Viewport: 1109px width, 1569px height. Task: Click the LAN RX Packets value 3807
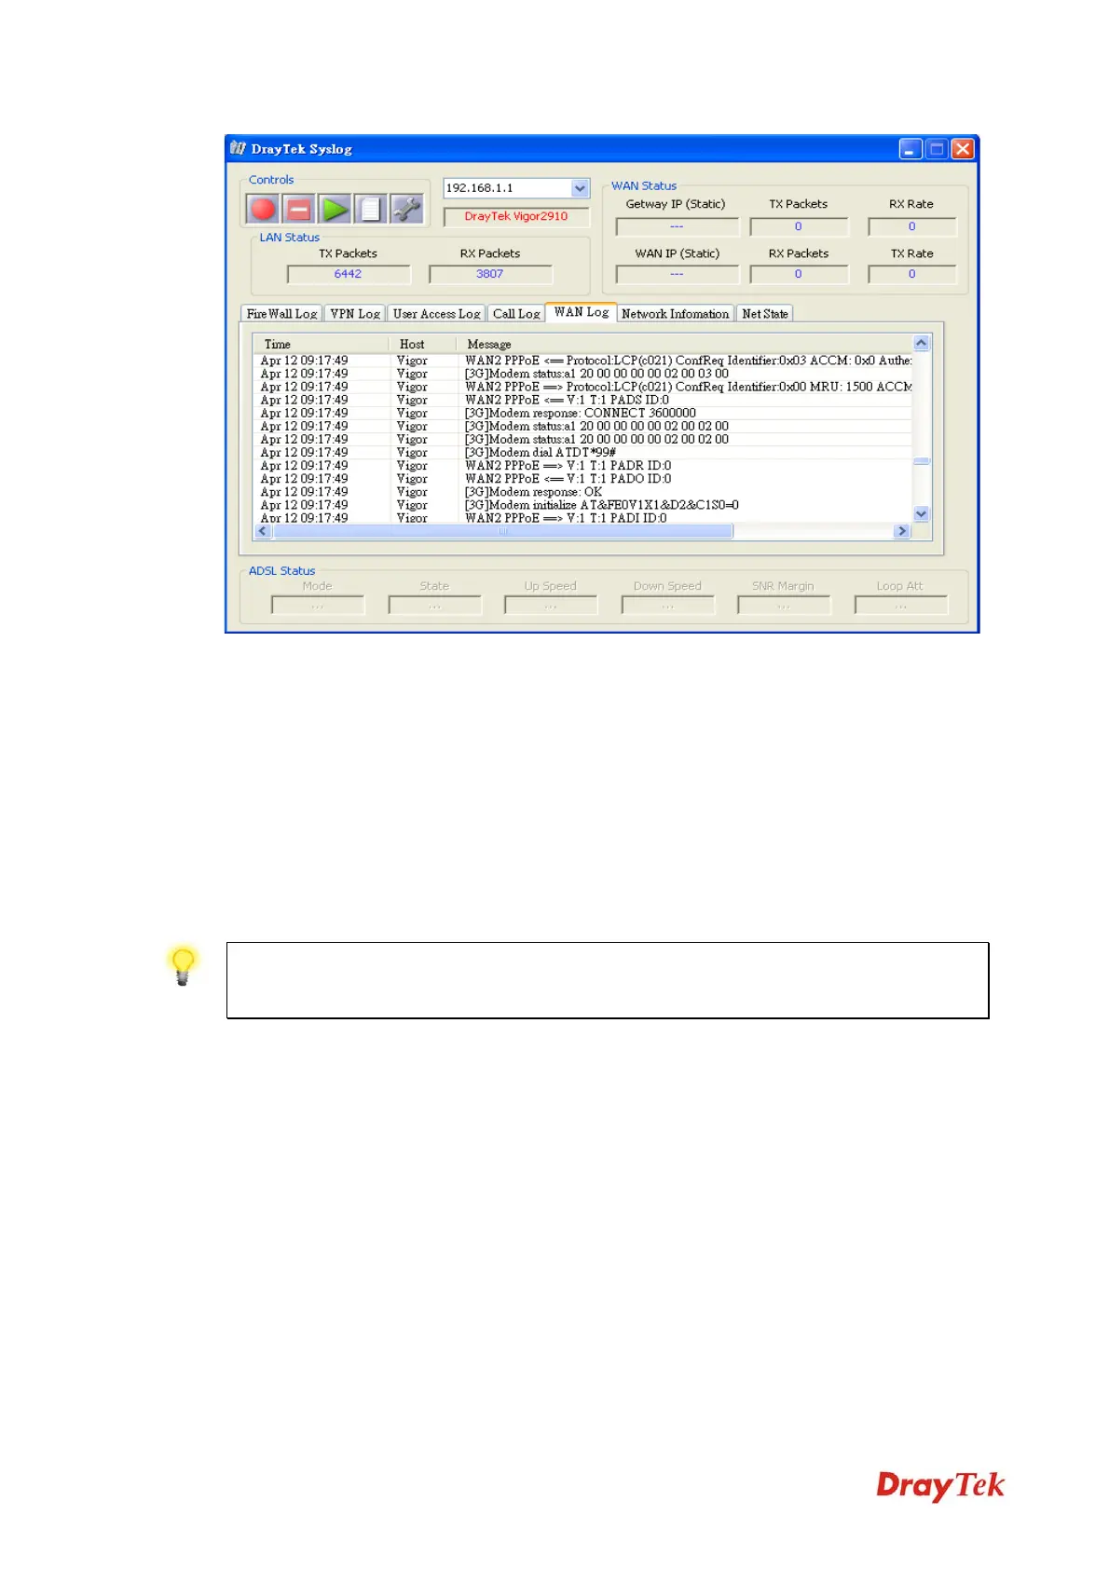(490, 274)
